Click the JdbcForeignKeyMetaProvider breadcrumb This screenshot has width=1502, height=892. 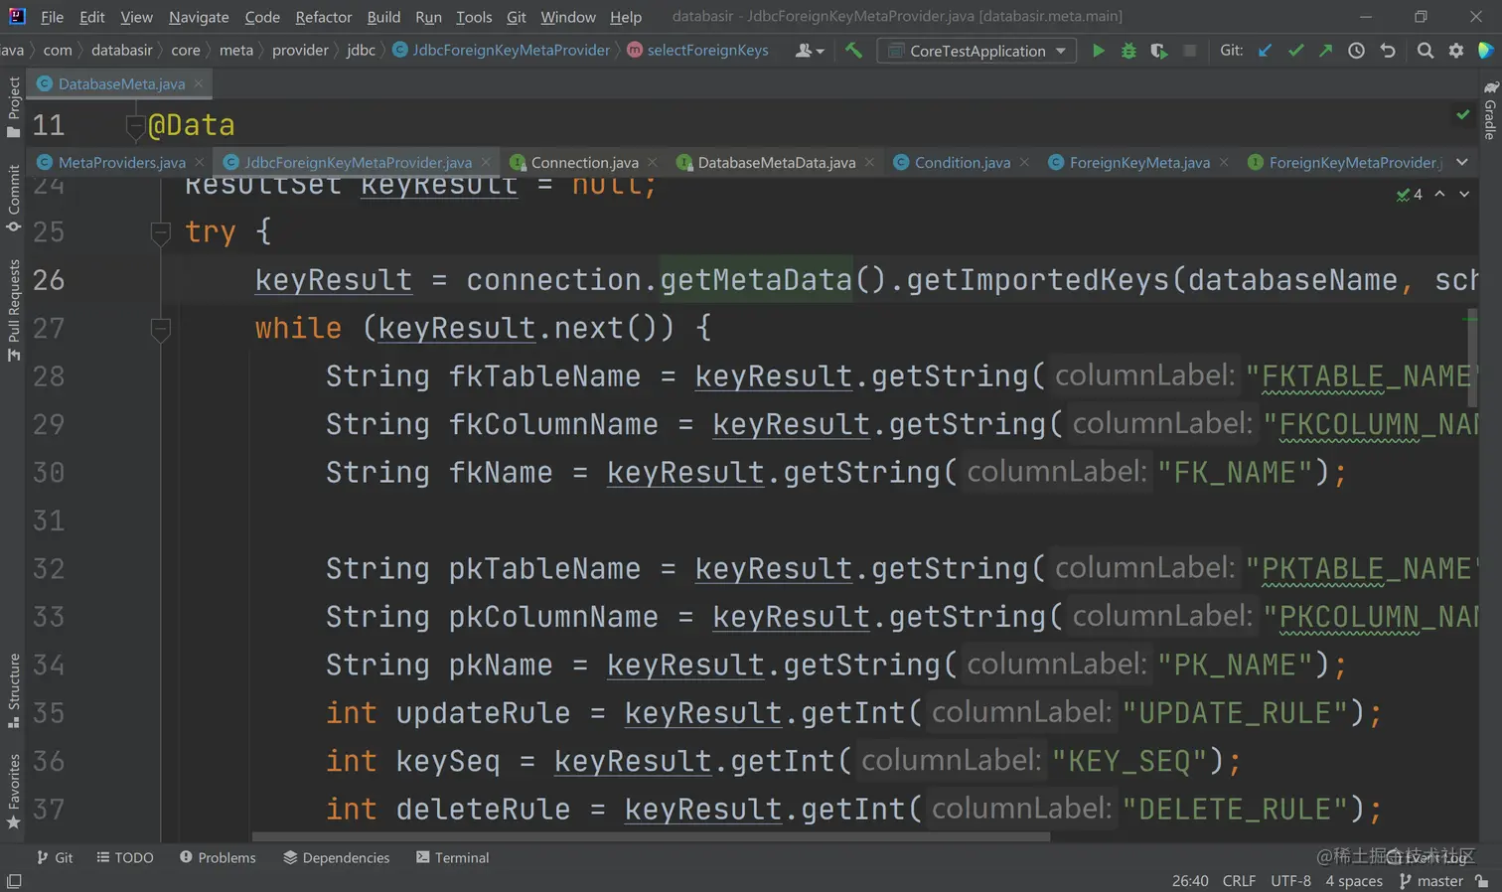click(502, 50)
